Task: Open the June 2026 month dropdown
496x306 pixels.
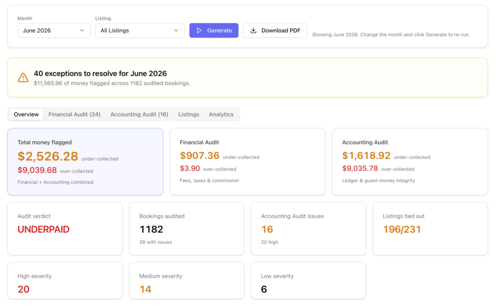Action: click(x=54, y=31)
